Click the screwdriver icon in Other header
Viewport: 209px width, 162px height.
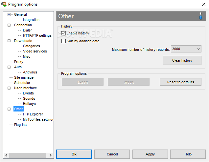(200, 16)
